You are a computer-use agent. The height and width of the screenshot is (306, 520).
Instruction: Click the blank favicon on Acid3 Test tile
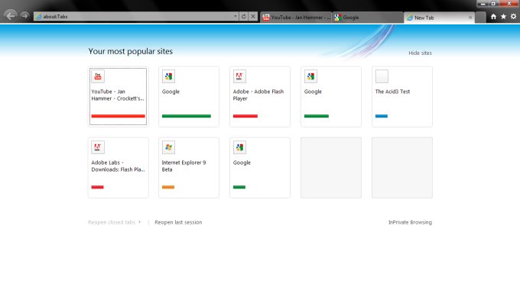coord(382,76)
